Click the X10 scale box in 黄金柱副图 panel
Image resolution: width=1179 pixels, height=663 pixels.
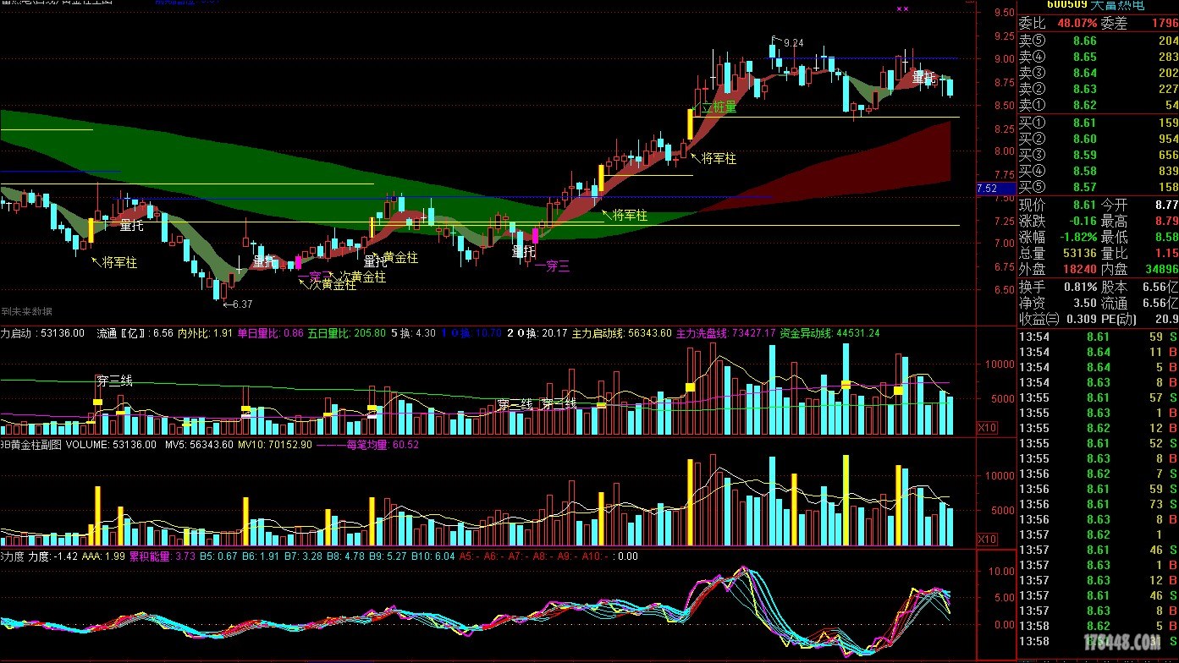[987, 539]
